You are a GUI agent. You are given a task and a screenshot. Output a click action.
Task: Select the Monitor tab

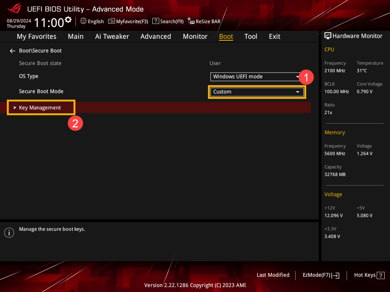tap(195, 36)
